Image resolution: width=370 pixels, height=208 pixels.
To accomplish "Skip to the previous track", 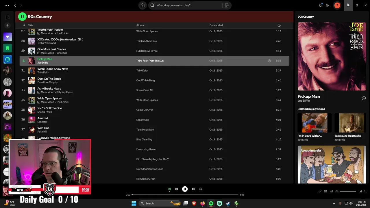I will 176,189.
